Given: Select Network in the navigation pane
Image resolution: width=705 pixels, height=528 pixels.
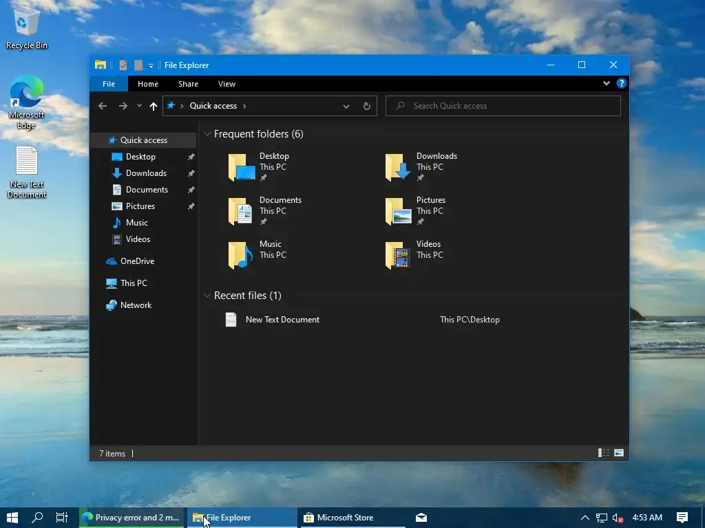Looking at the screenshot, I should coord(136,305).
